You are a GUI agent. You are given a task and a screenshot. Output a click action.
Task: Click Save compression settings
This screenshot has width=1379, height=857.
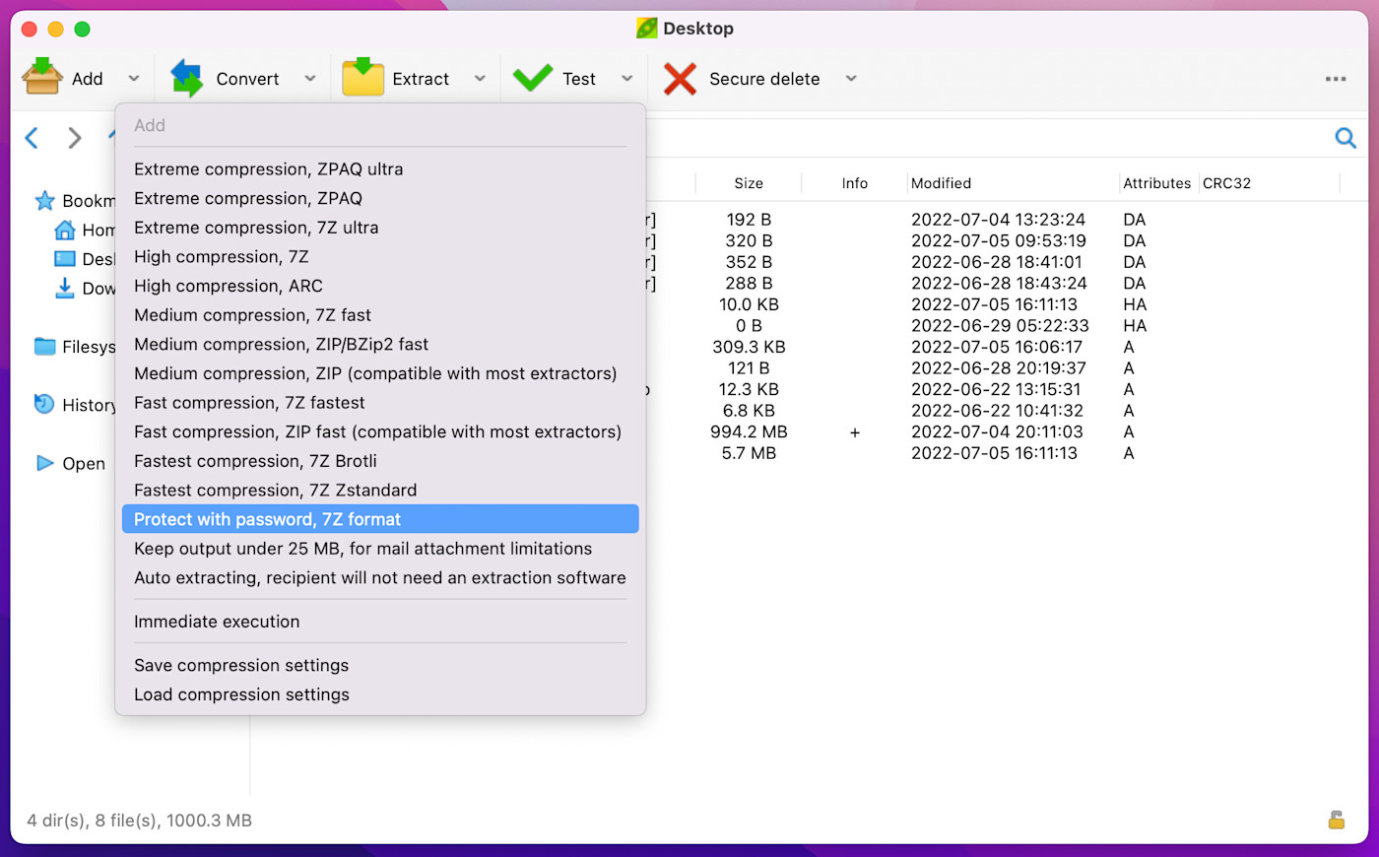pos(241,666)
